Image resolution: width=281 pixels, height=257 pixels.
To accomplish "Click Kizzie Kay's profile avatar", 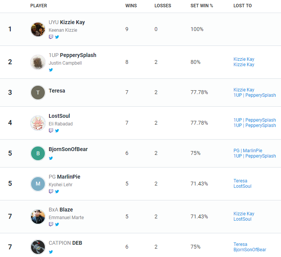I will point(38,29).
